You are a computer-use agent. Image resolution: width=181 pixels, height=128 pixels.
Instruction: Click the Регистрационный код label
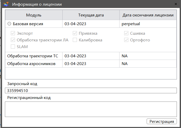click(29, 98)
